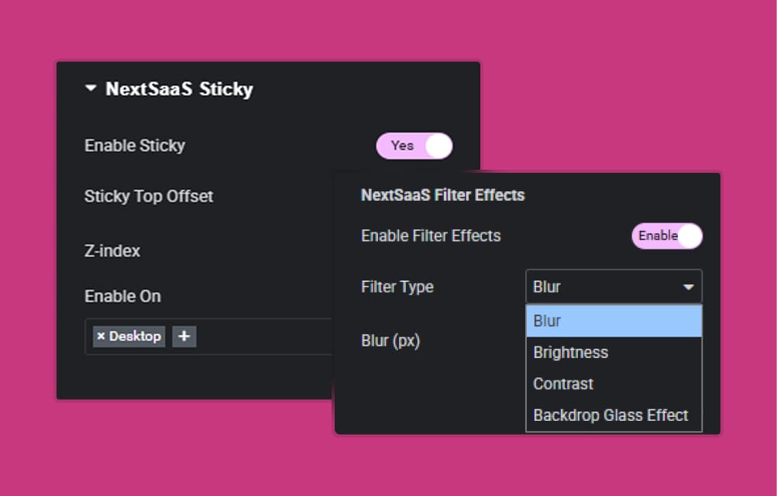This screenshot has height=496, width=777.
Task: Click the Enable Filter Effects label text
Action: click(431, 236)
